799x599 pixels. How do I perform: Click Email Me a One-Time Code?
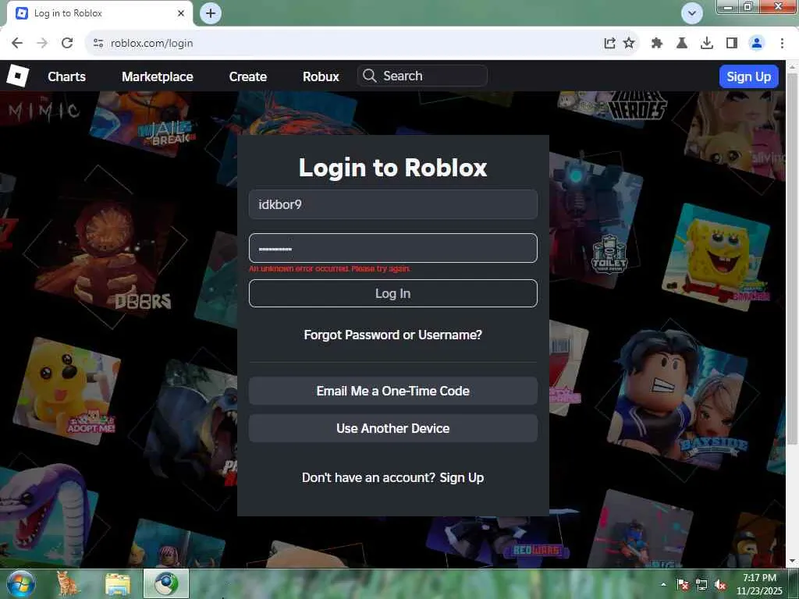(393, 391)
